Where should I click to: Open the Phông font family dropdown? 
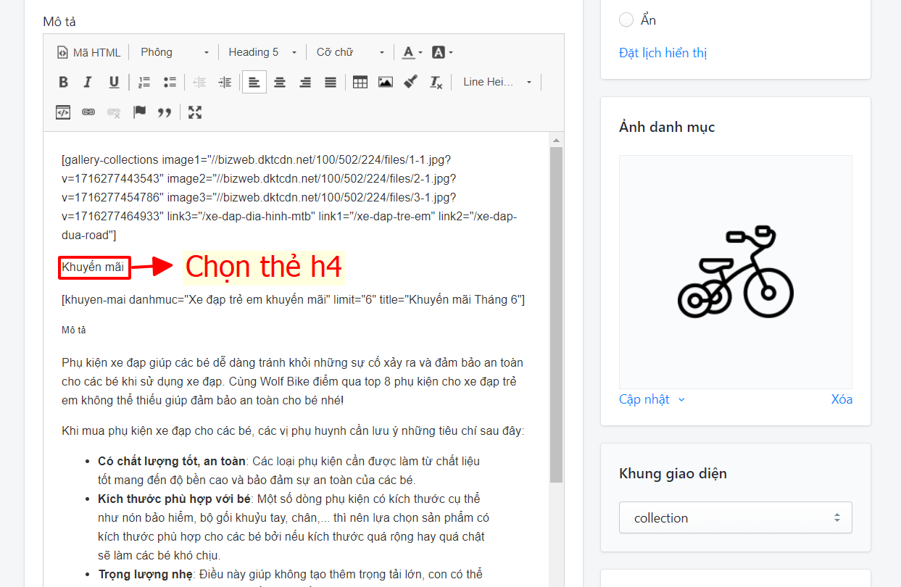click(175, 52)
